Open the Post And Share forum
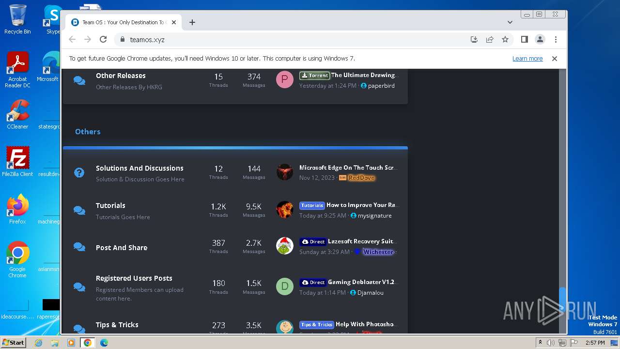The image size is (620, 349). (122, 248)
